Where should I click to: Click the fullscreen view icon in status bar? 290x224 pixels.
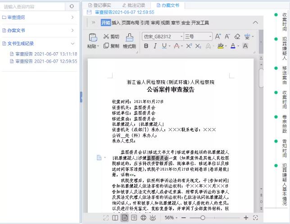[106, 218]
